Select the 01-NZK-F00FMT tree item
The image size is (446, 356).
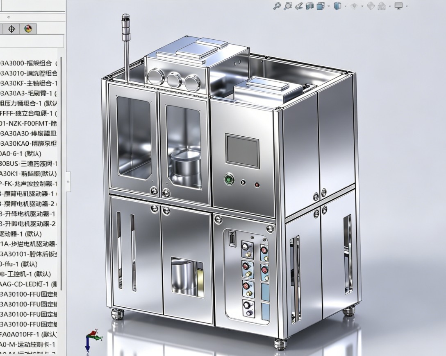[x=28, y=124]
